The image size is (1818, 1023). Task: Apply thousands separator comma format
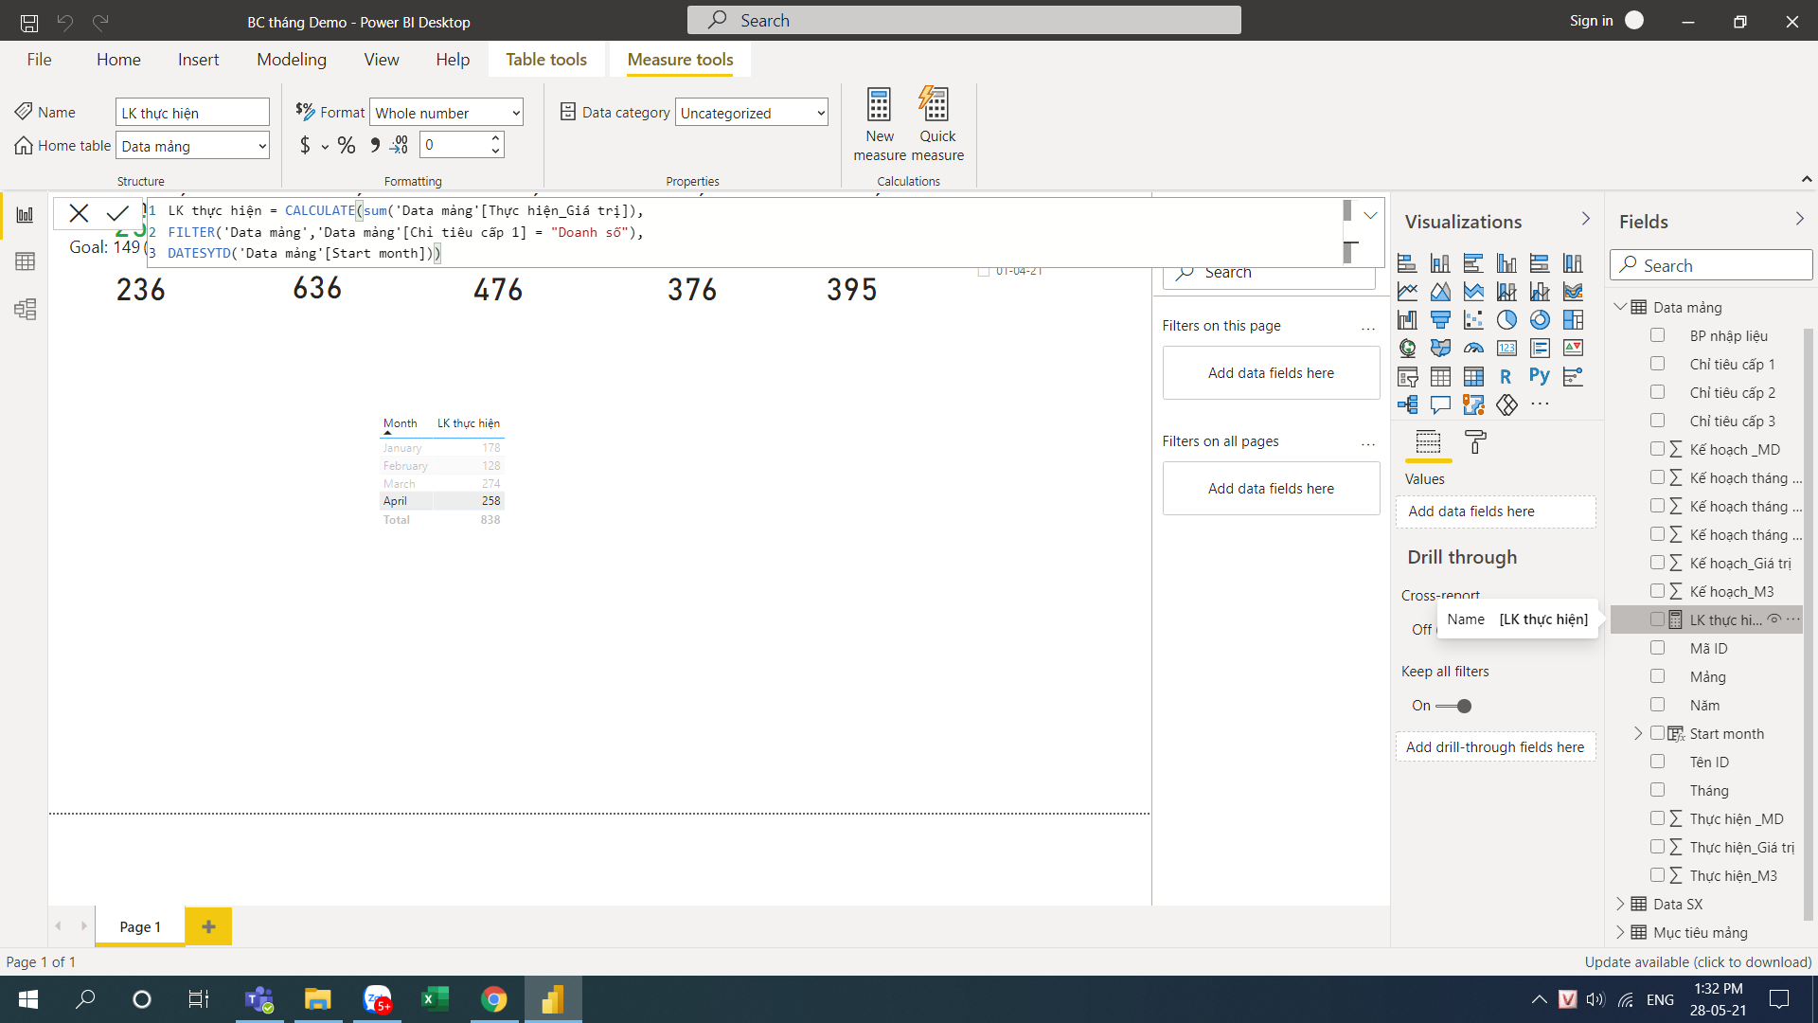click(375, 145)
